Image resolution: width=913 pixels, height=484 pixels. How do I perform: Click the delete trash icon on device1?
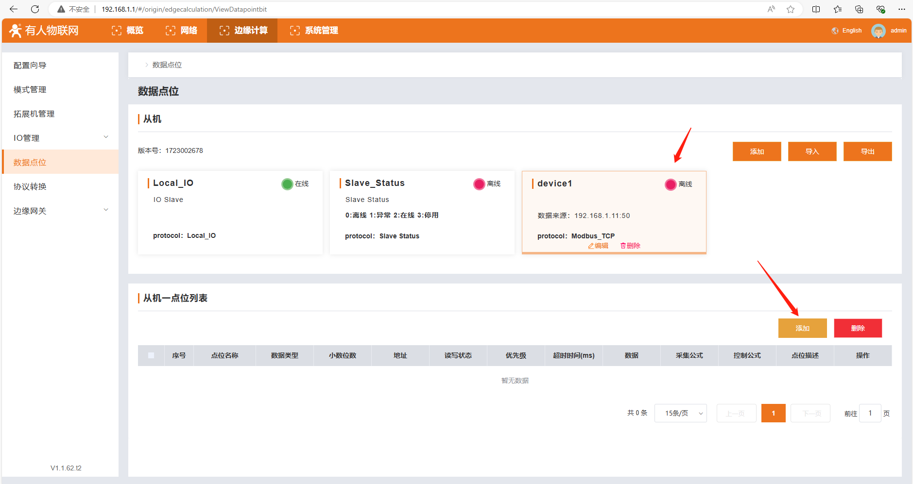pos(623,246)
